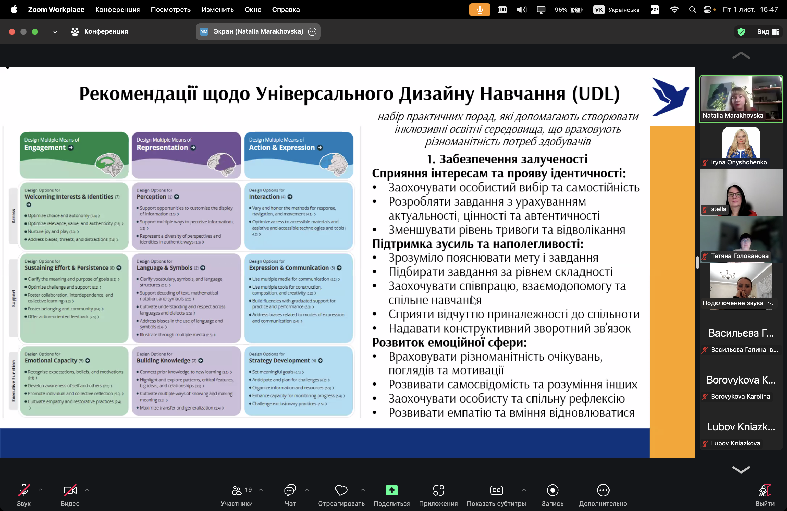Switch input source Українська
Image resolution: width=787 pixels, height=511 pixels.
(x=616, y=10)
